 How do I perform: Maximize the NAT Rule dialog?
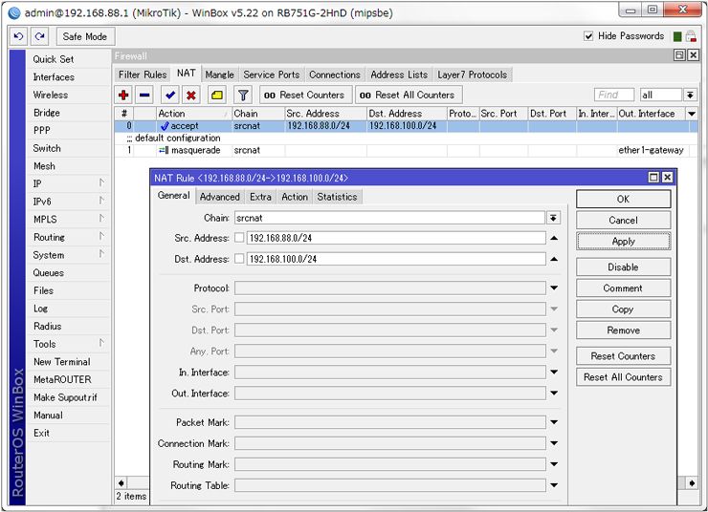pyautogui.click(x=653, y=178)
